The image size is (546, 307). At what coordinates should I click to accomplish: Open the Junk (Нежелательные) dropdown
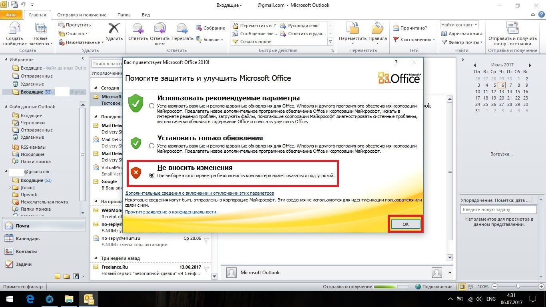[81, 42]
